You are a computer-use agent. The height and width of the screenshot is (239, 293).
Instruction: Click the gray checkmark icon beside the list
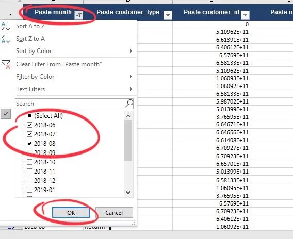pyautogui.click(x=6, y=114)
